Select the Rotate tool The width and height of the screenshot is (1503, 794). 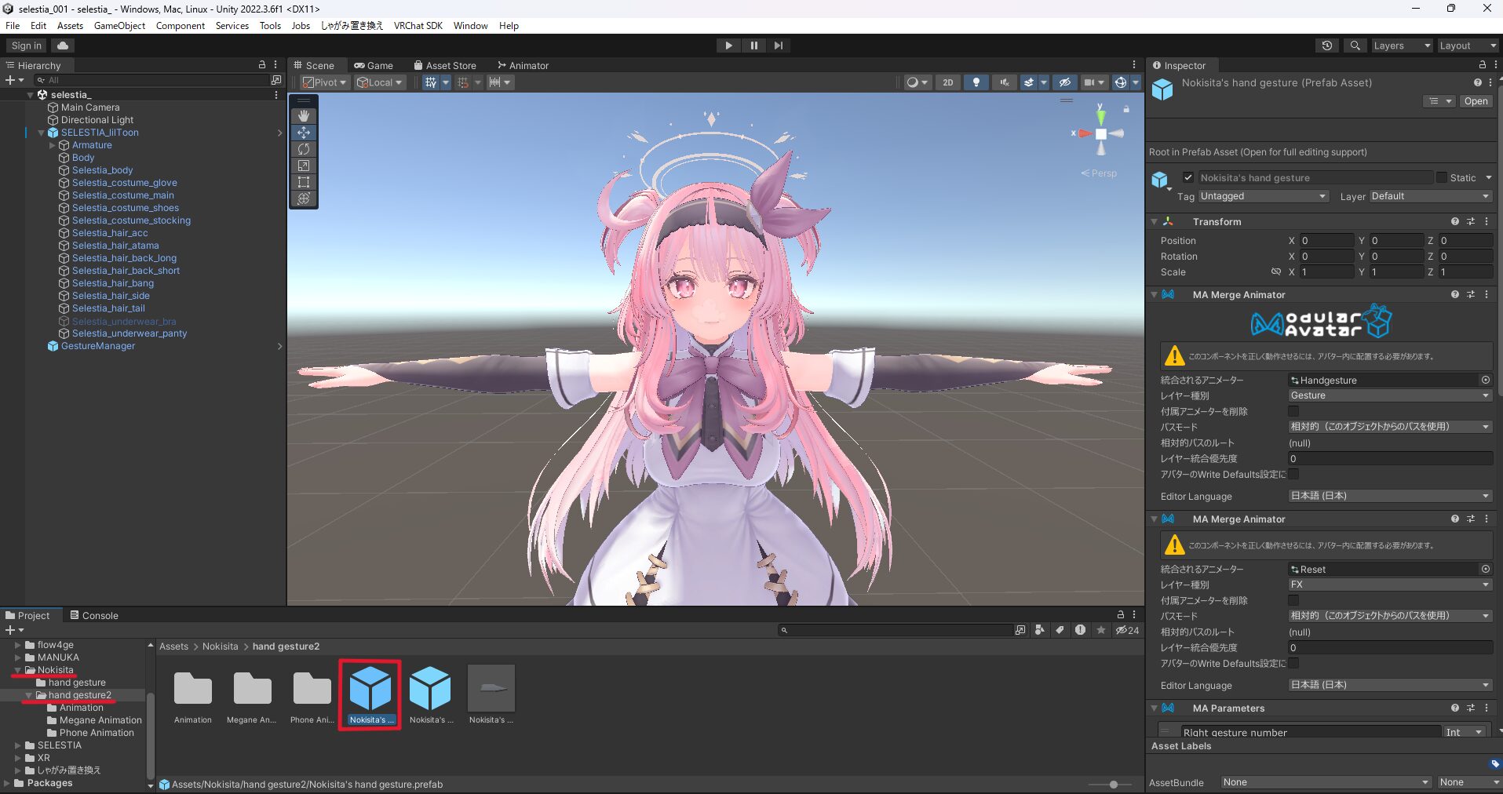click(304, 149)
